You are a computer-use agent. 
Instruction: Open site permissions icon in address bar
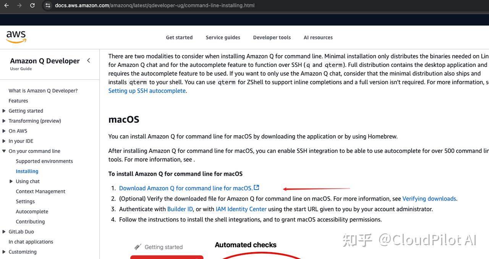click(x=47, y=5)
